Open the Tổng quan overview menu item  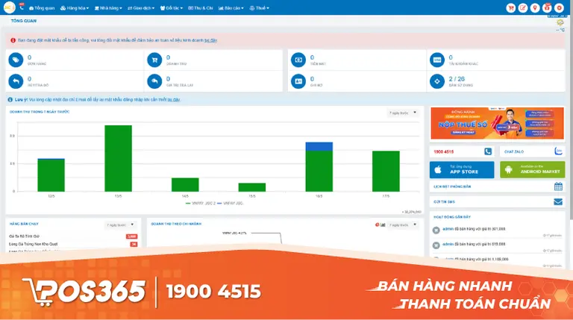[x=42, y=8]
